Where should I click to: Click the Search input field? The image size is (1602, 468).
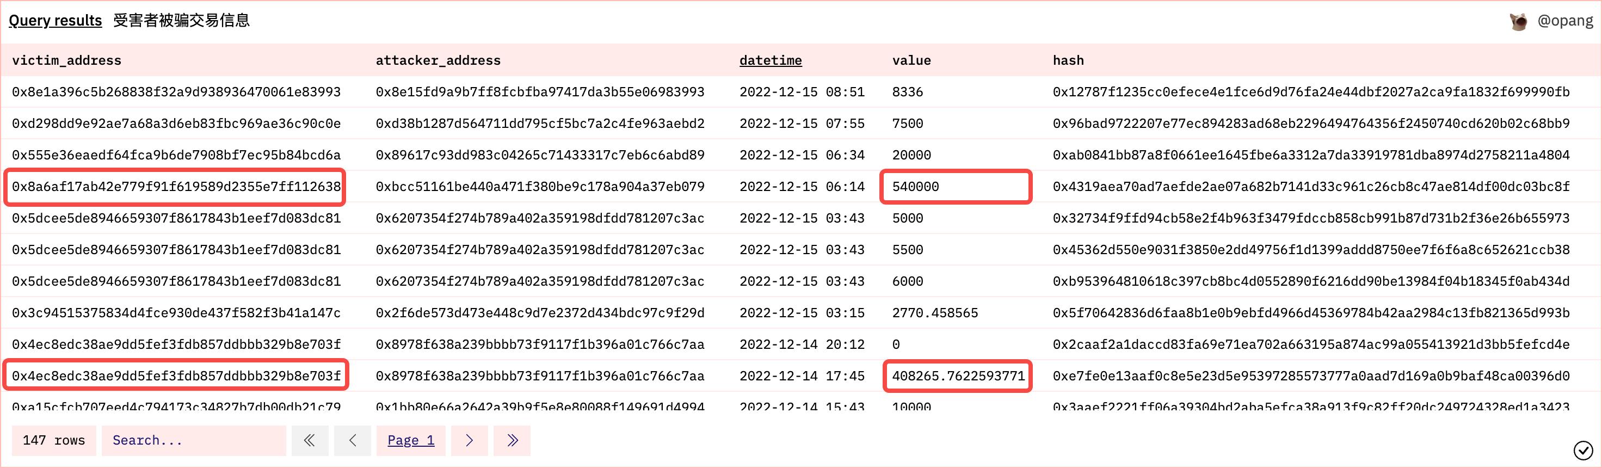point(193,441)
